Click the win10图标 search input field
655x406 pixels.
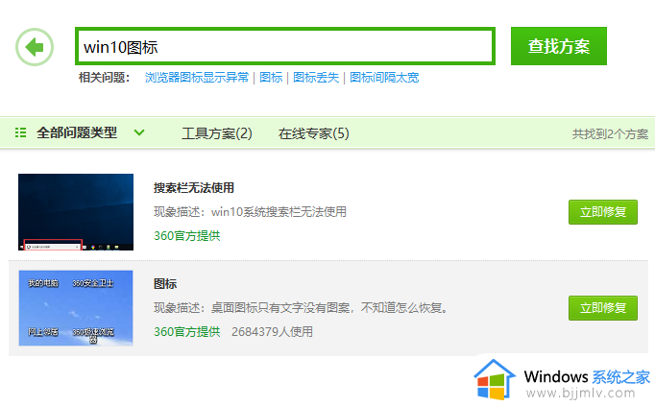point(285,46)
